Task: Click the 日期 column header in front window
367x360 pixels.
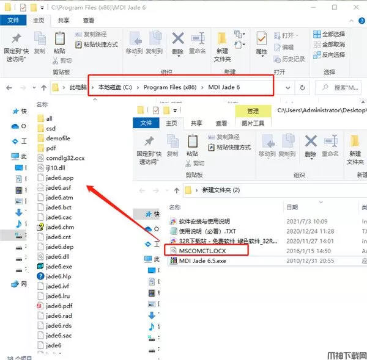Action: tap(292, 207)
